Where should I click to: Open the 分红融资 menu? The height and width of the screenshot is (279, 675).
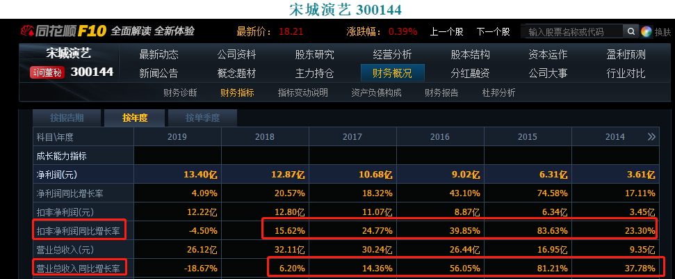(x=470, y=73)
